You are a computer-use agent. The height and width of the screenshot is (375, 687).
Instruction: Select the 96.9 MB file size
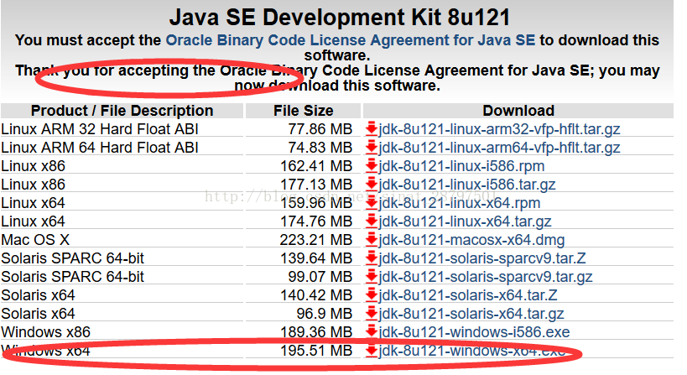click(325, 314)
